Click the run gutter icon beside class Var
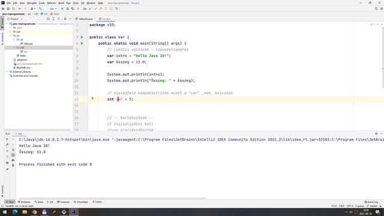Screen dimensions: 384x216 pyautogui.click(x=82, y=37)
